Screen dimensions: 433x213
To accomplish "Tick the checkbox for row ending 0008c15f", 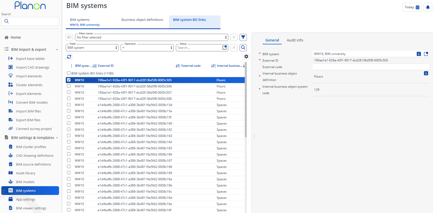I will pos(69,117).
